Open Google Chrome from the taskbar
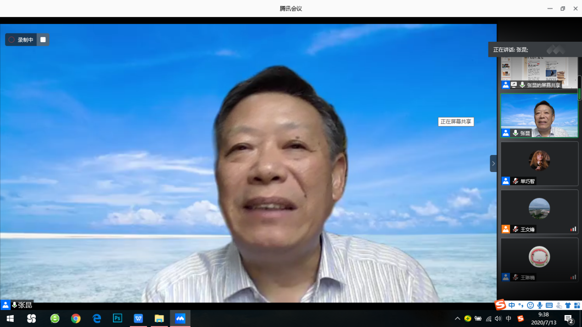This screenshot has height=327, width=582. (76, 318)
